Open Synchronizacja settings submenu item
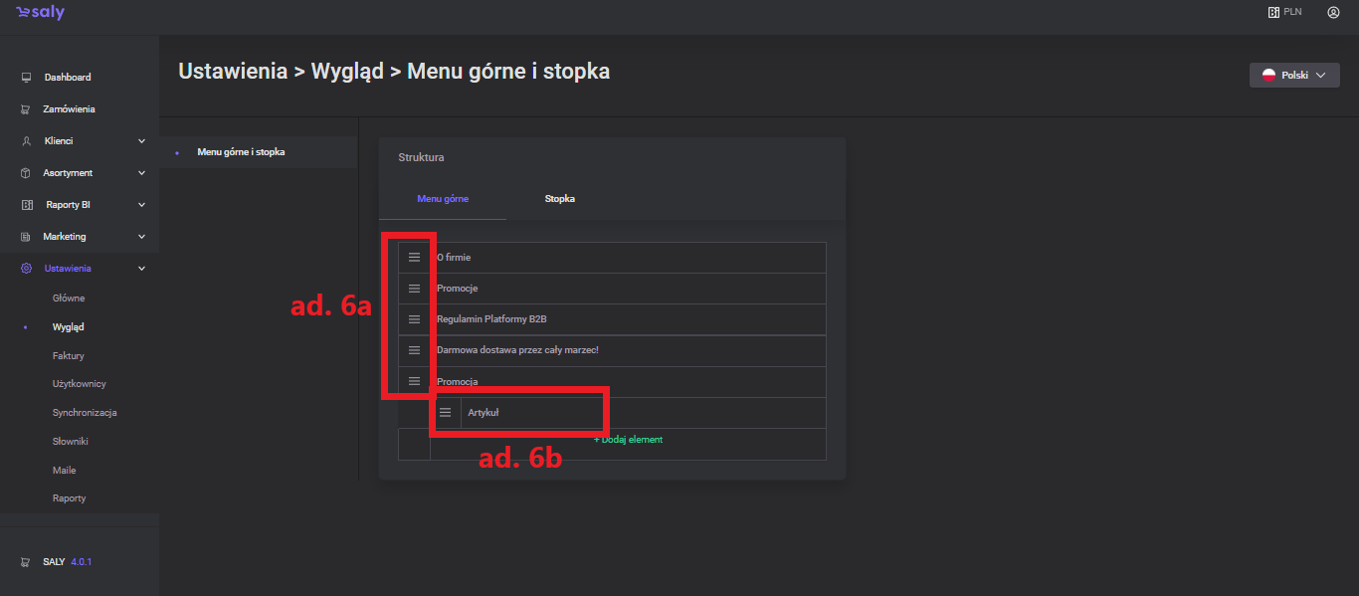1359x596 pixels. (x=85, y=413)
